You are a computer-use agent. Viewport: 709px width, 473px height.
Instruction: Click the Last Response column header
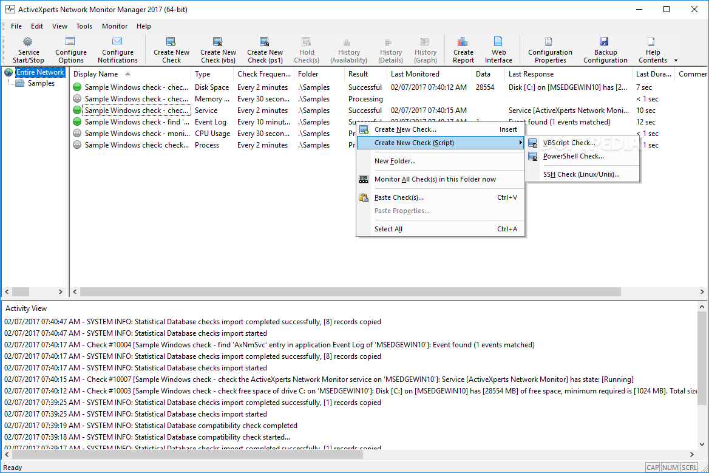[x=568, y=73]
